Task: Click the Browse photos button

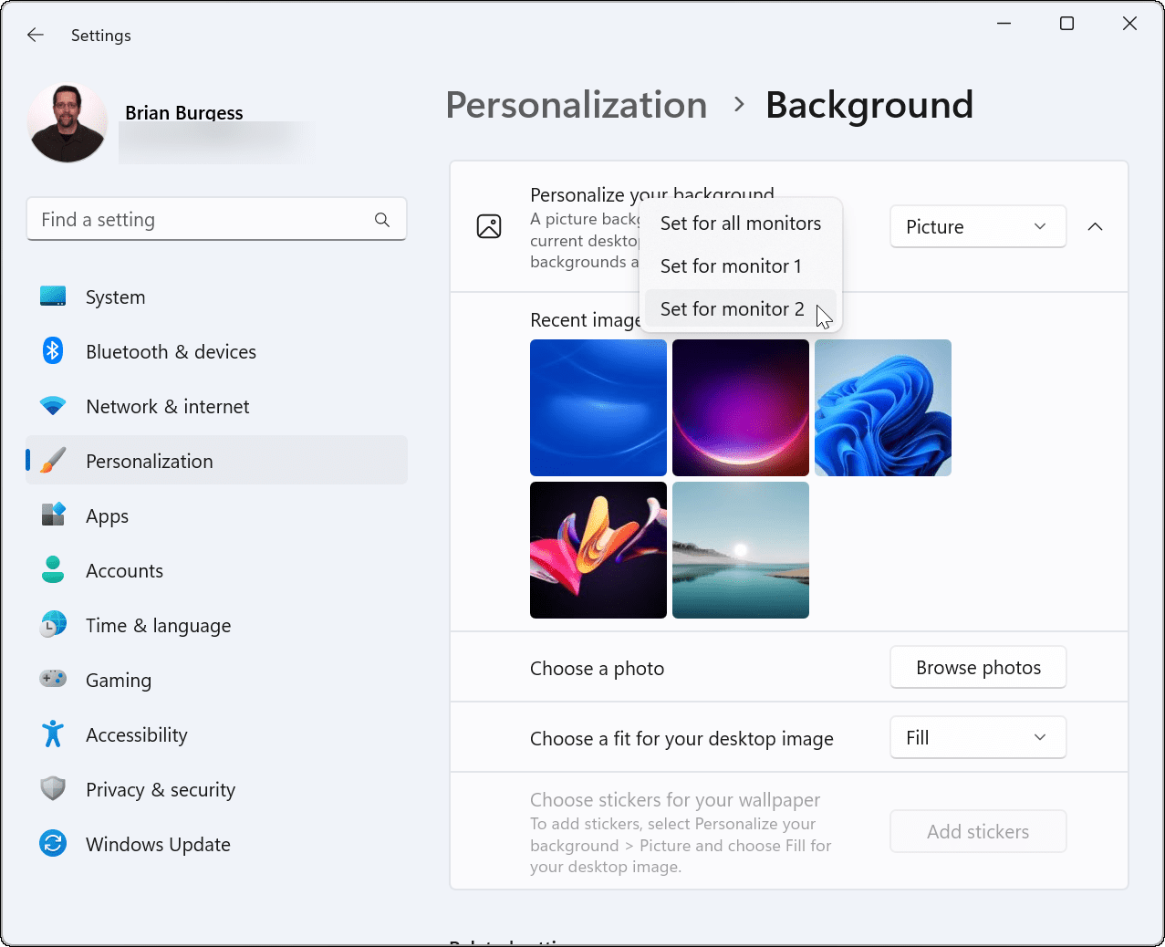Action: click(978, 668)
